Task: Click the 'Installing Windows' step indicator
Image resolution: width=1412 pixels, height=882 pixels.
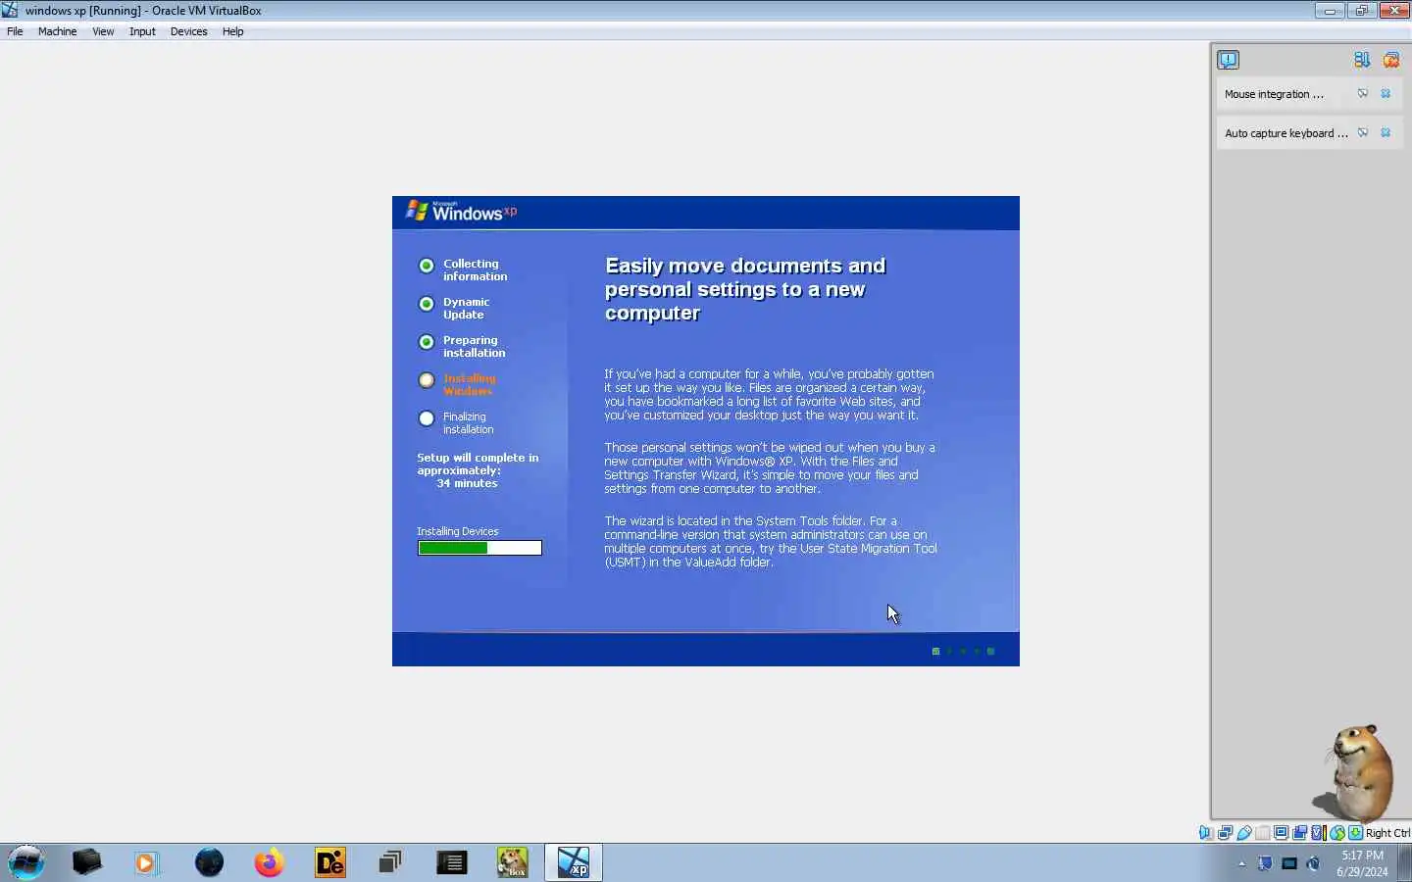Action: (x=427, y=380)
